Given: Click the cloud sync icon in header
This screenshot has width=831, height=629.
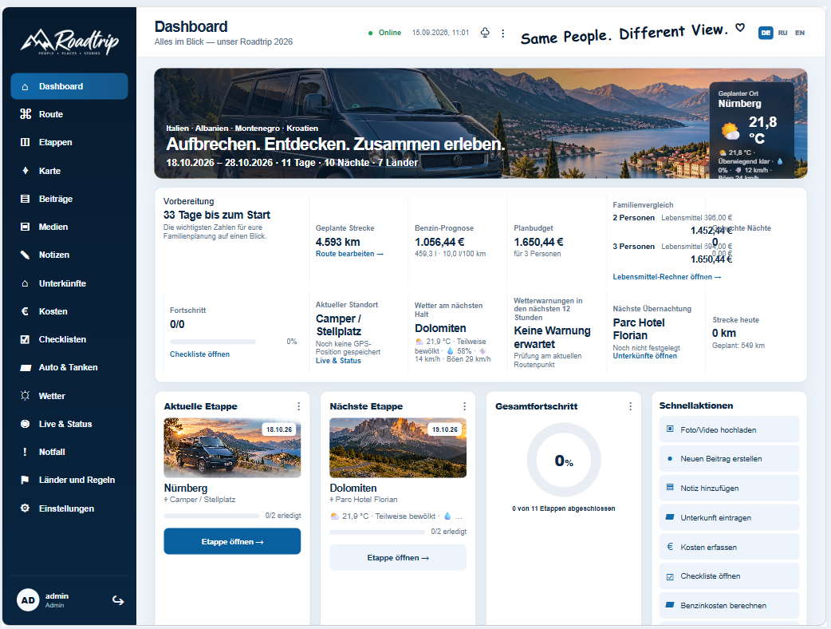Looking at the screenshot, I should point(485,33).
